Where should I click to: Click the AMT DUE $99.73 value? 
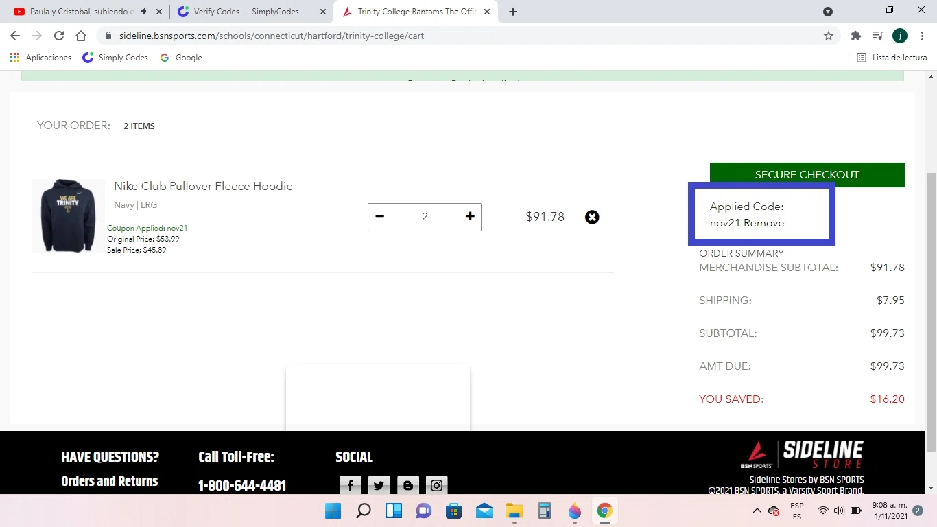(x=887, y=366)
